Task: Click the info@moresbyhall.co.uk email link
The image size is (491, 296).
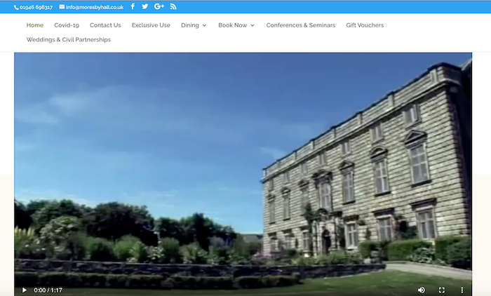Action: pos(95,7)
